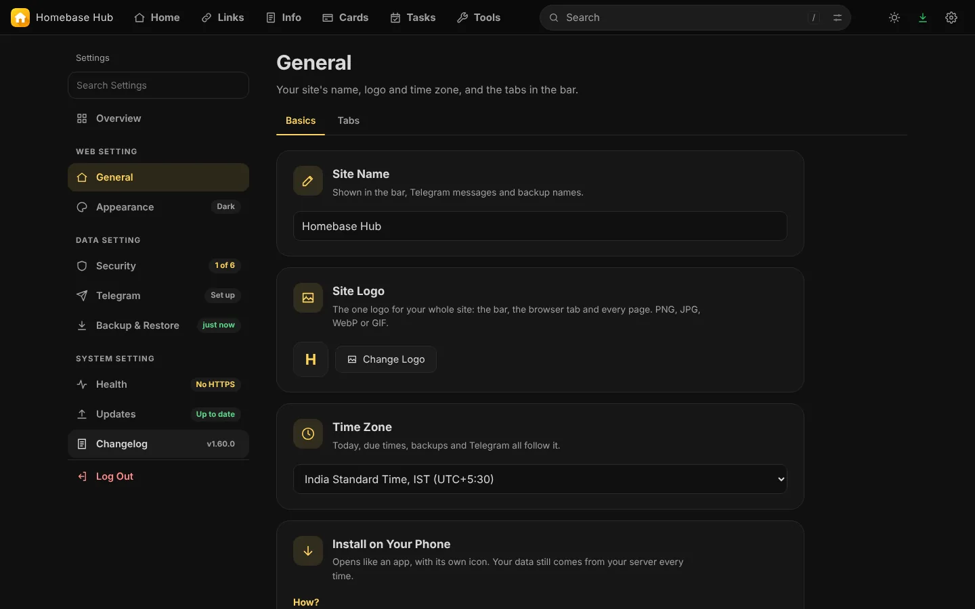Open the Time Zone dropdown
Image resolution: width=975 pixels, height=609 pixels.
(x=540, y=479)
